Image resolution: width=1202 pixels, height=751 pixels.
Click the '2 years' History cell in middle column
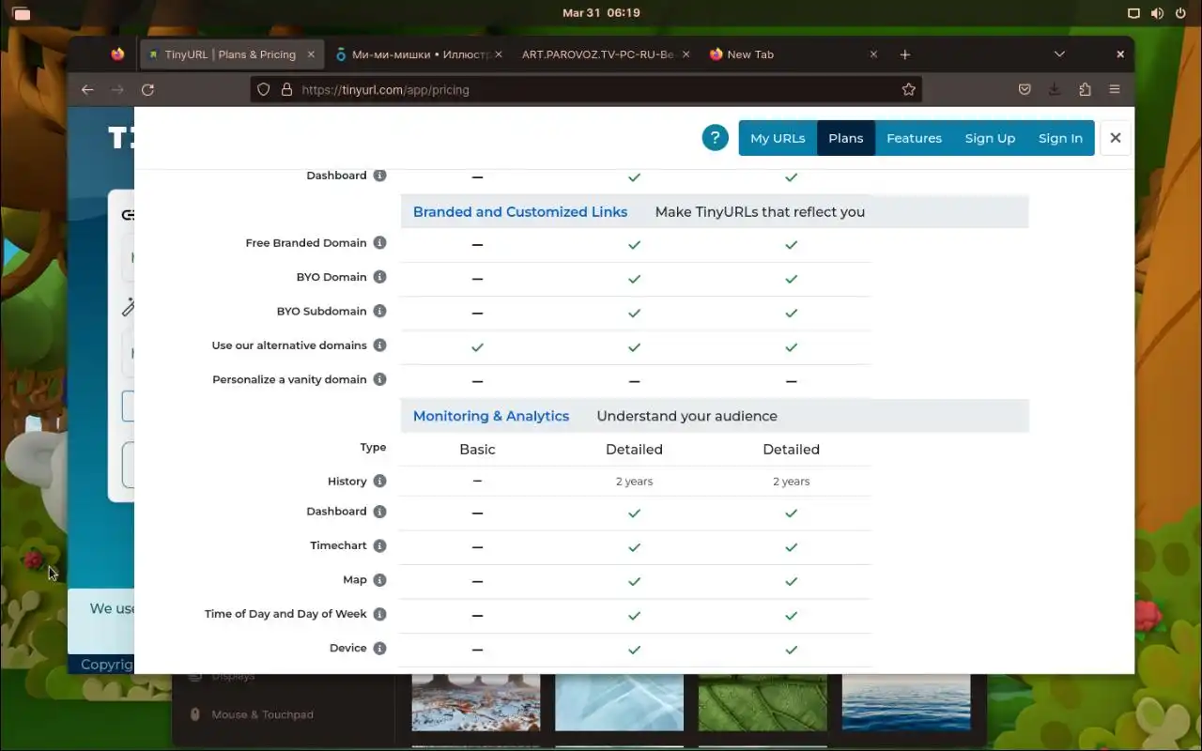coord(634,482)
